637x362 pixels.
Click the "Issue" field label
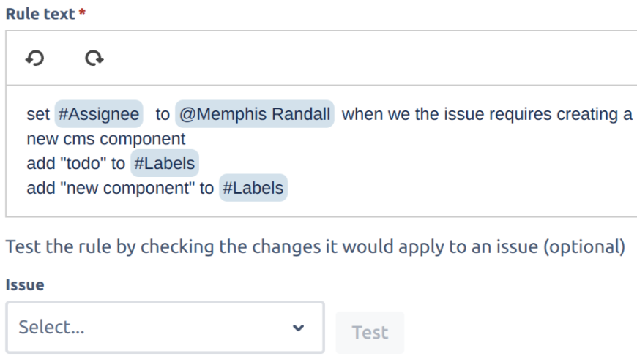[25, 286]
